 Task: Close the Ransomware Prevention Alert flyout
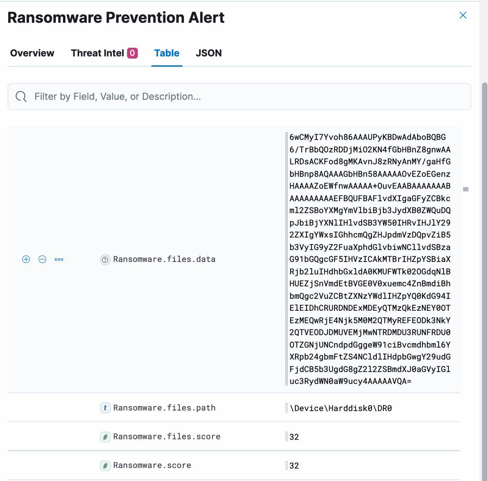coord(463,15)
